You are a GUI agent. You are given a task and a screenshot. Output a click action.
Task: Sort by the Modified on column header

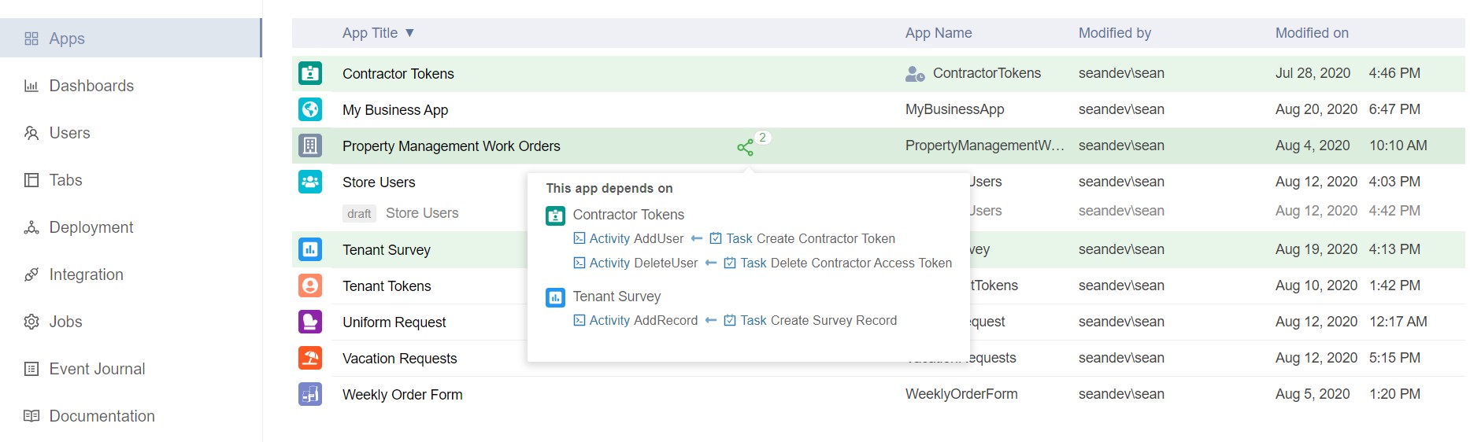(x=1312, y=33)
